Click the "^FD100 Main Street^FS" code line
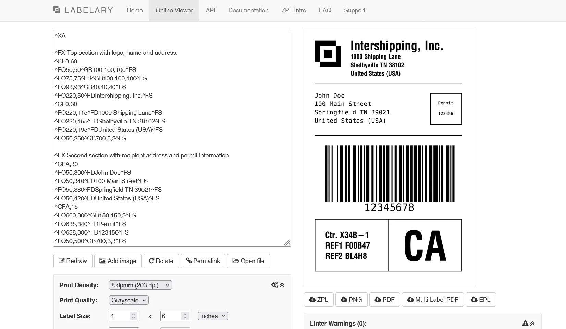The height and width of the screenshot is (329, 566). (x=101, y=181)
